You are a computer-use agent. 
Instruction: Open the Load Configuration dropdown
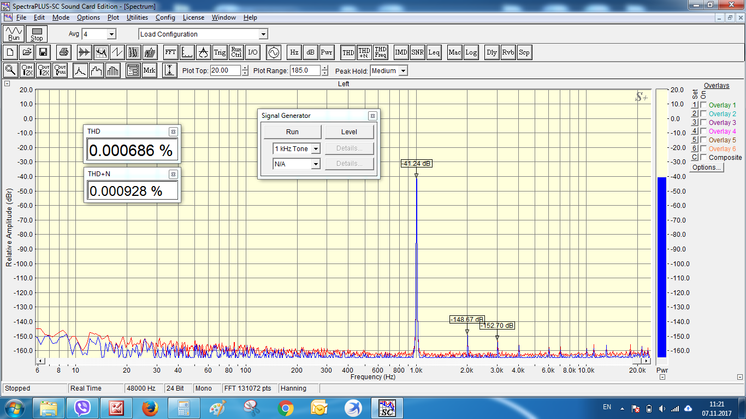[263, 34]
